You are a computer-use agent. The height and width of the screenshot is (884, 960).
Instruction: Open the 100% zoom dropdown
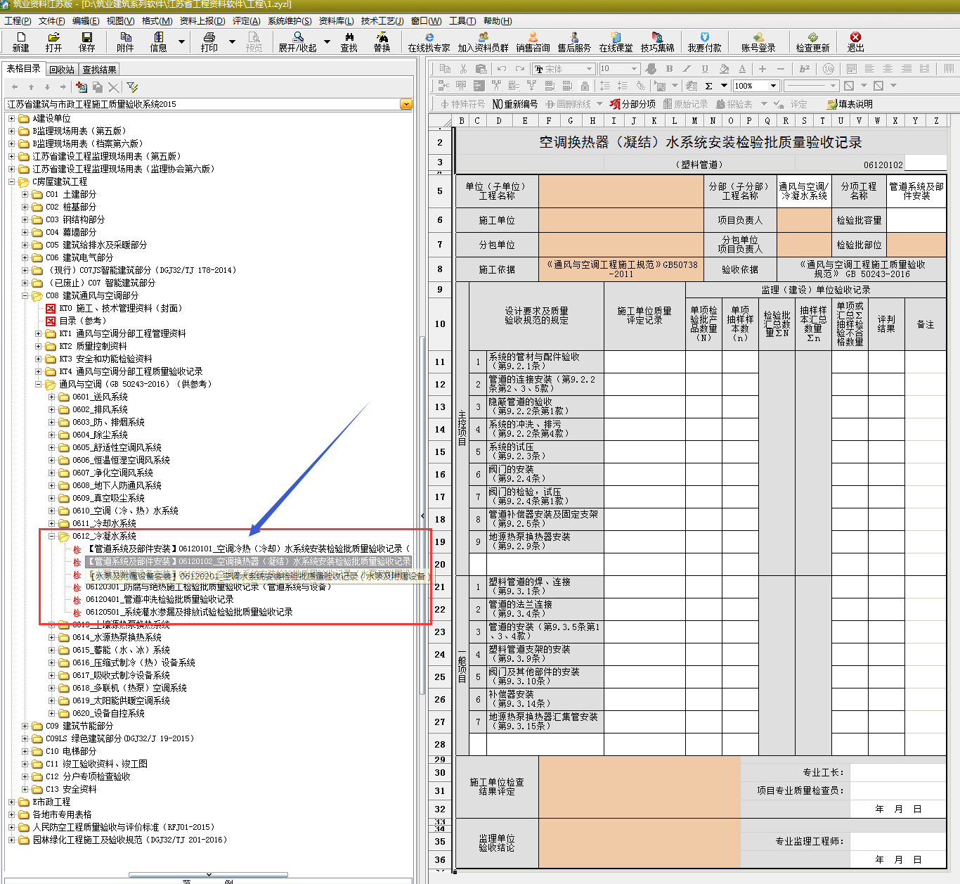[x=773, y=86]
